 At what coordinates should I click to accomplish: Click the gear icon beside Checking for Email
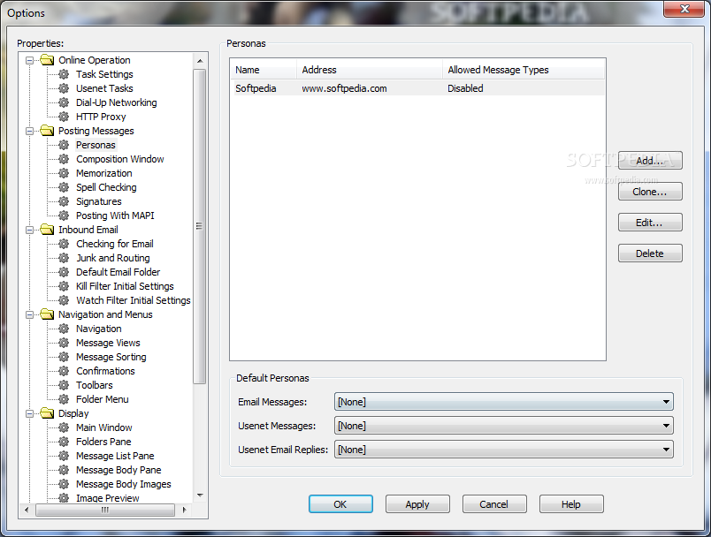(64, 244)
